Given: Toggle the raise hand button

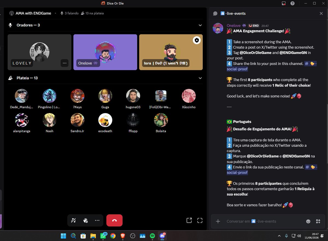Looking at the screenshot, I should pyautogui.click(x=85, y=221).
